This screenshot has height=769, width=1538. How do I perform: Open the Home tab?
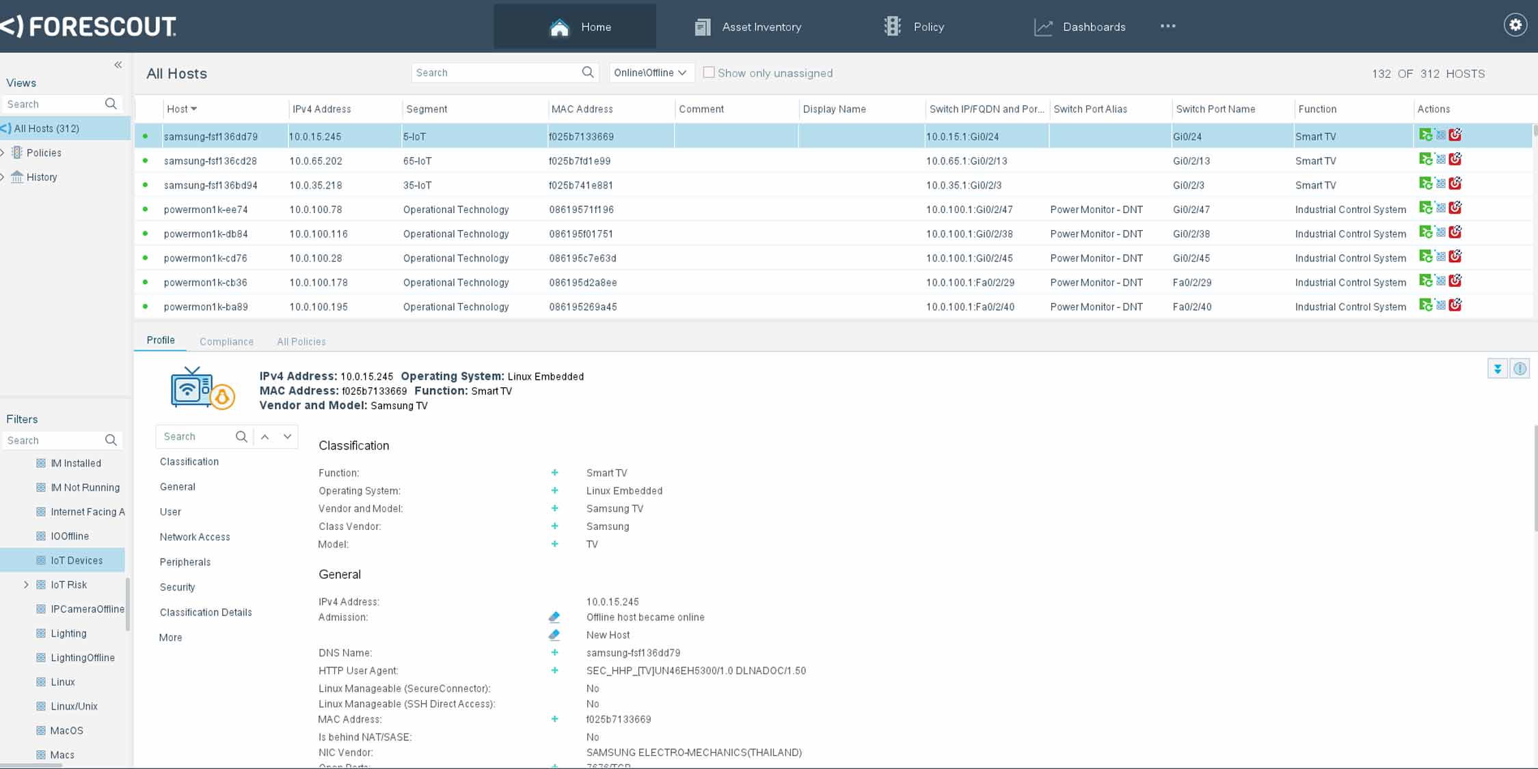[575, 27]
